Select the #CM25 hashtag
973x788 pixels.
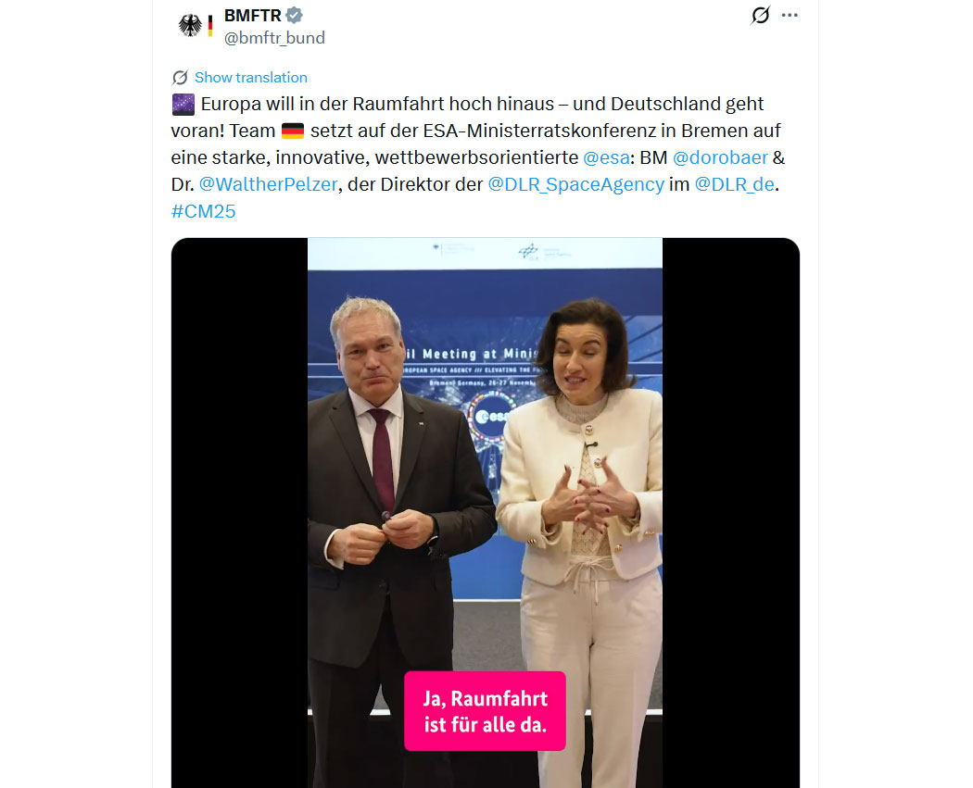coord(204,211)
